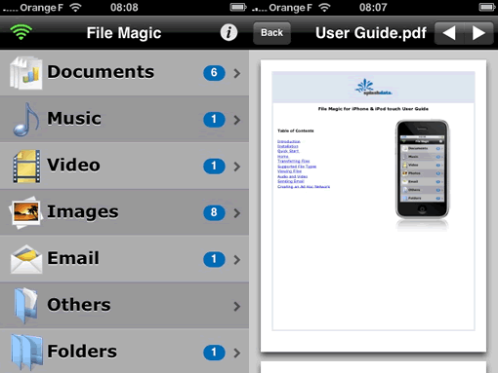The height and width of the screenshot is (373, 498).
Task: Expand Music using its chevron
Action: pyautogui.click(x=237, y=120)
